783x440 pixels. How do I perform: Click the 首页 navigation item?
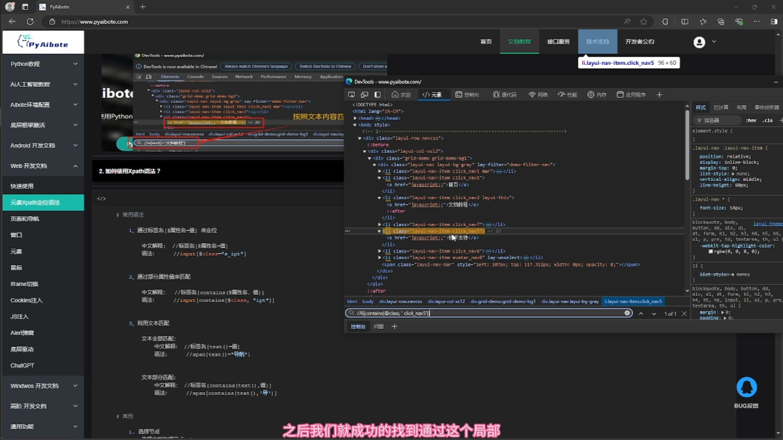486,42
